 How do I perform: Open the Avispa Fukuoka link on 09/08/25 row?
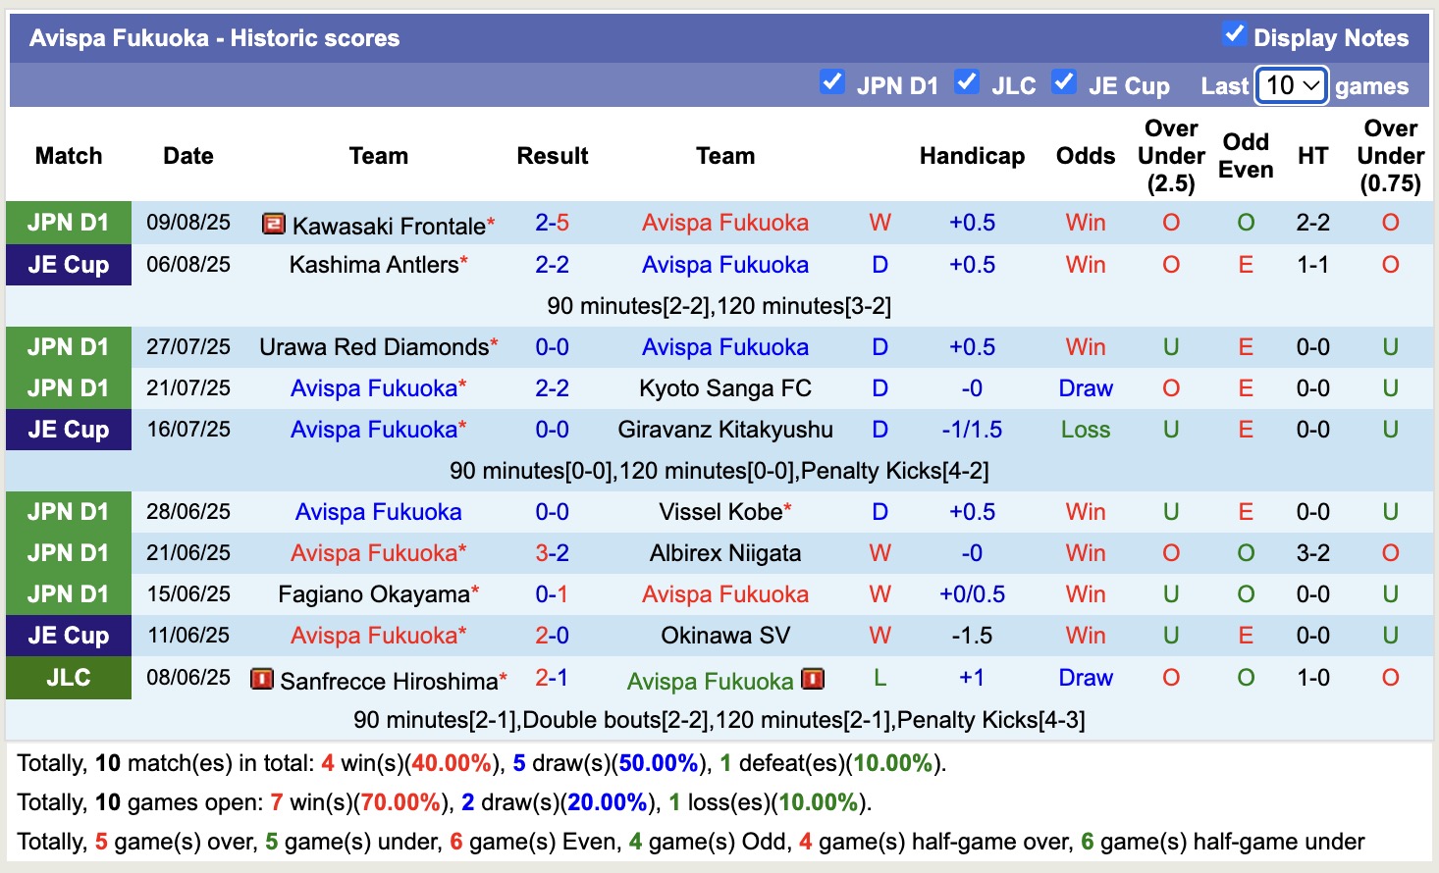pos(725,223)
